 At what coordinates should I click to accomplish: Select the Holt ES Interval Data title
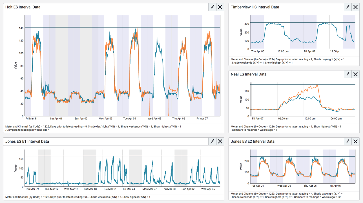tap(23, 7)
